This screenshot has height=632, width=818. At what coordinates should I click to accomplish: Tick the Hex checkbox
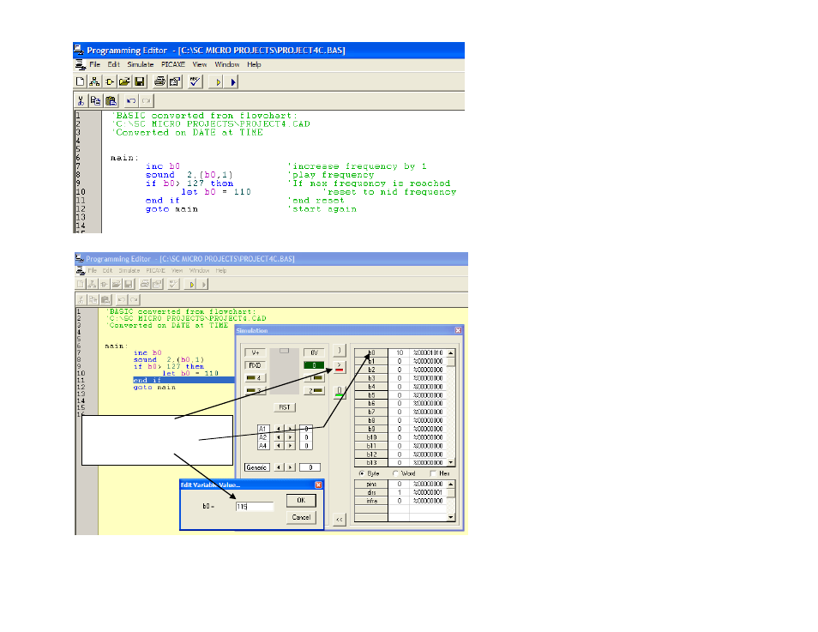click(x=433, y=473)
